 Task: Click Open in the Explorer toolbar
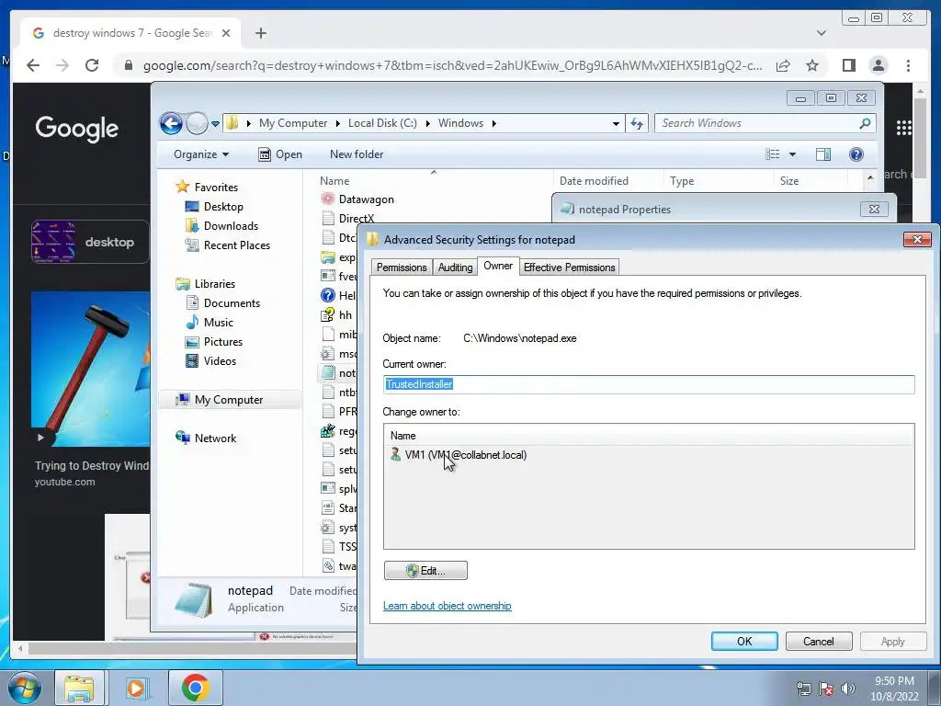[280, 154]
